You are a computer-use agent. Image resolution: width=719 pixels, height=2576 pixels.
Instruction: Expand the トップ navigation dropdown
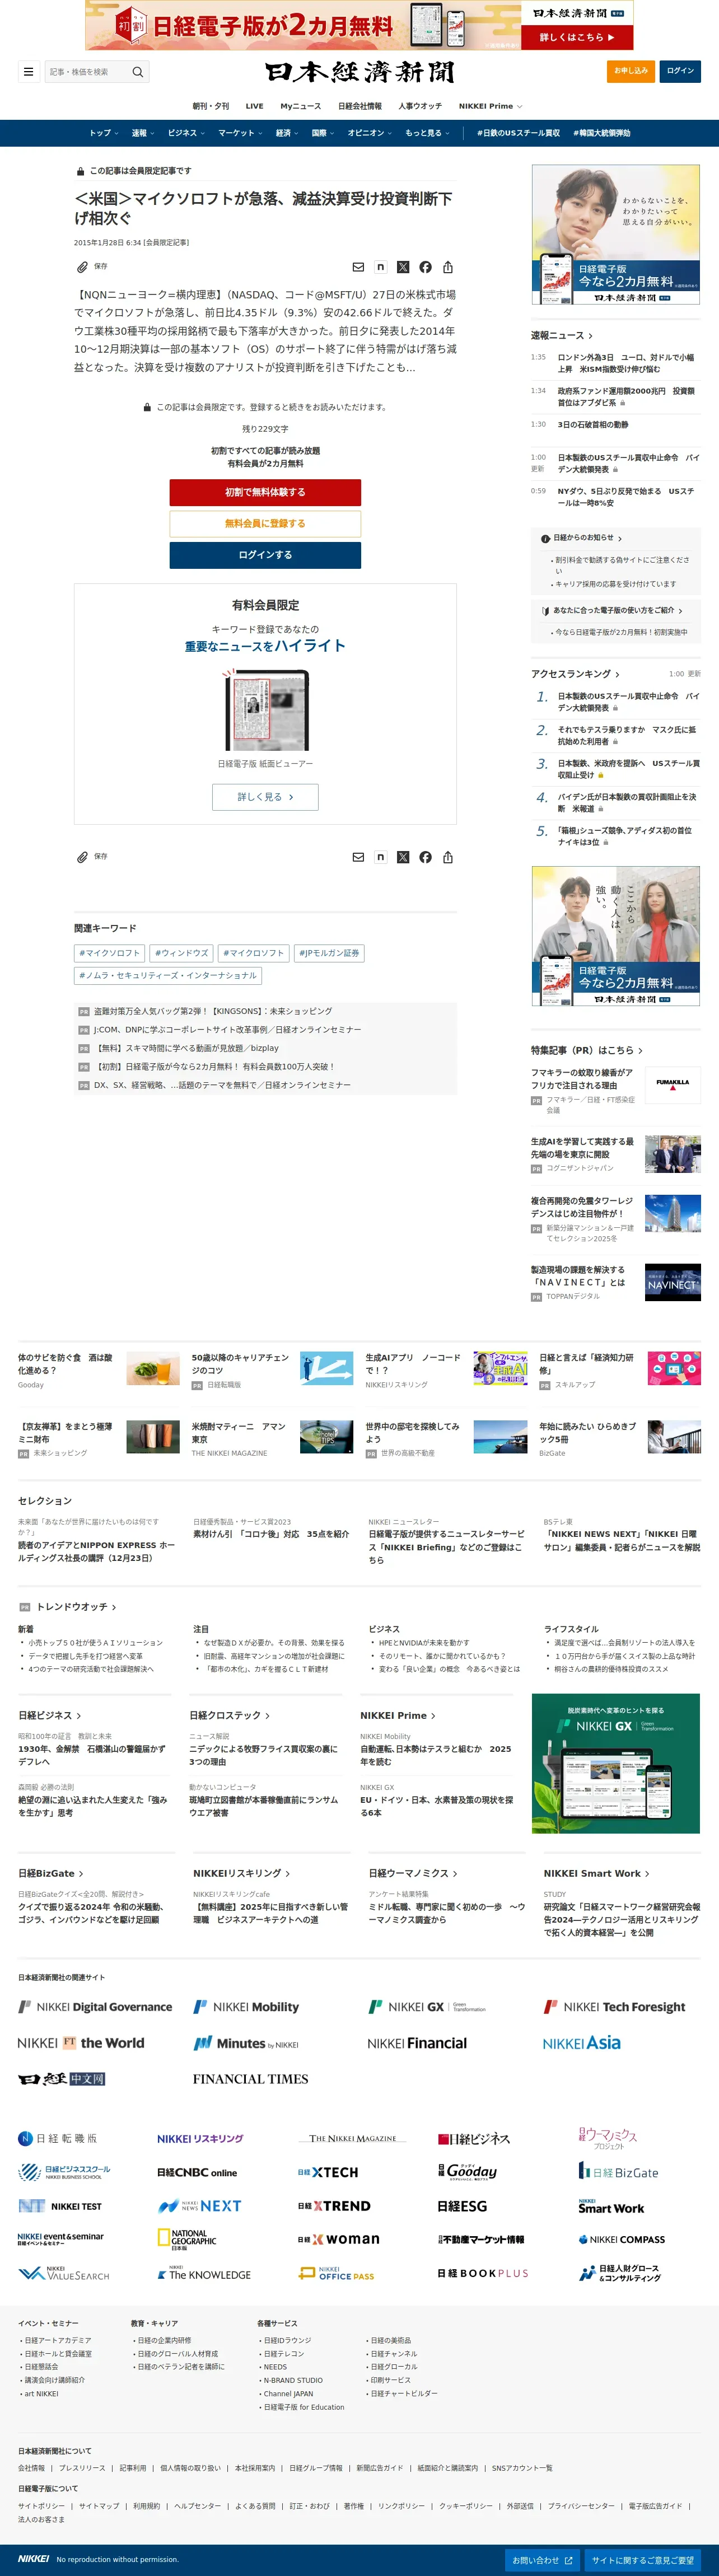(x=104, y=133)
